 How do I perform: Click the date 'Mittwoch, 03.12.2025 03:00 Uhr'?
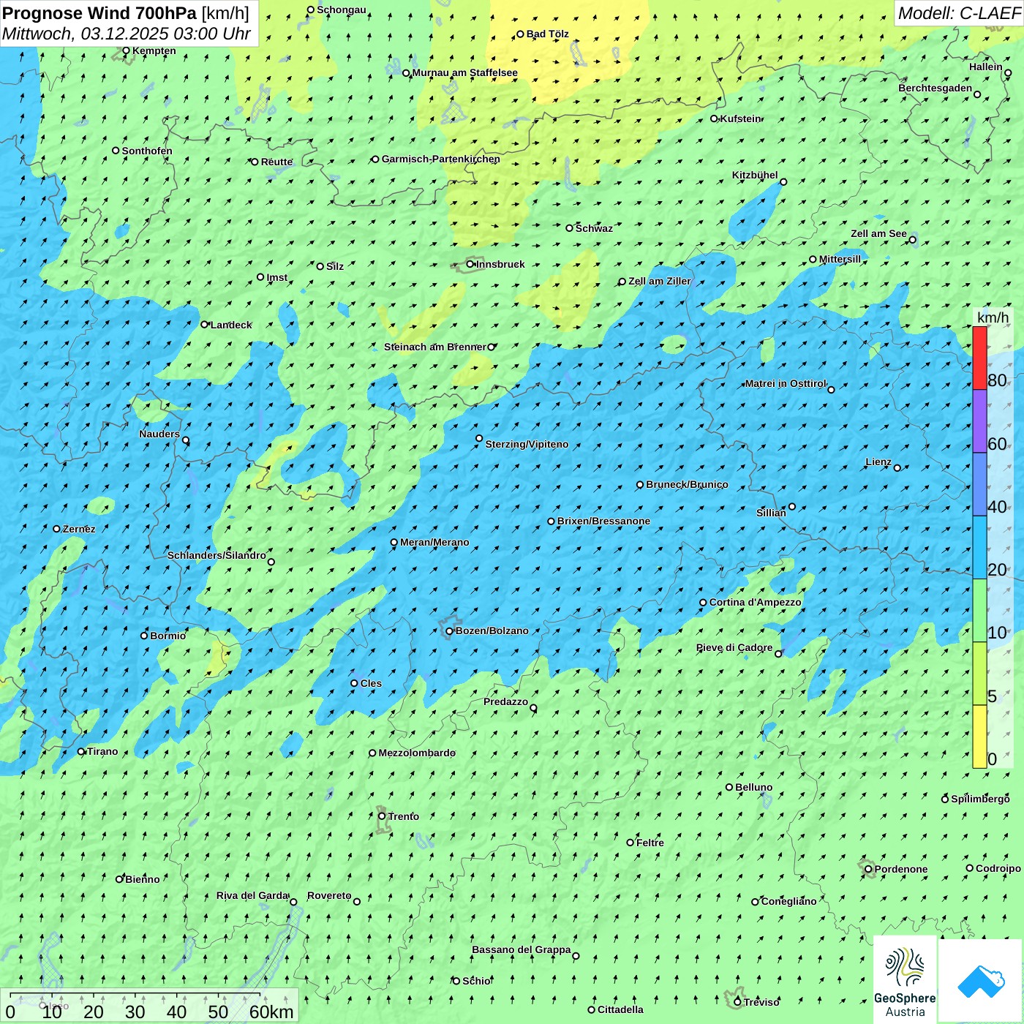click(x=127, y=34)
